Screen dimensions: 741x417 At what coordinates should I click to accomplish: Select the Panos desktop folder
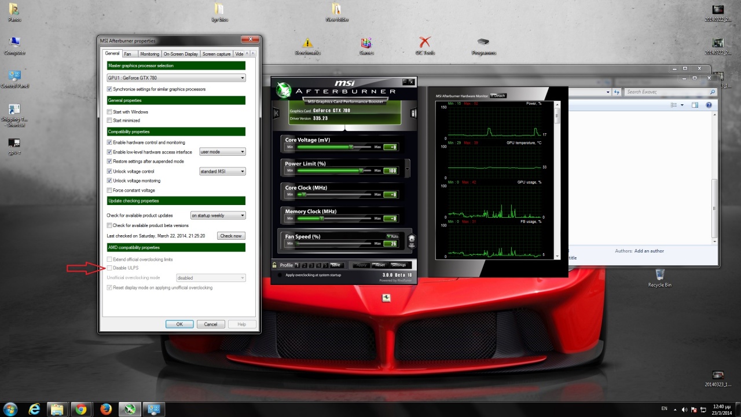(14, 12)
